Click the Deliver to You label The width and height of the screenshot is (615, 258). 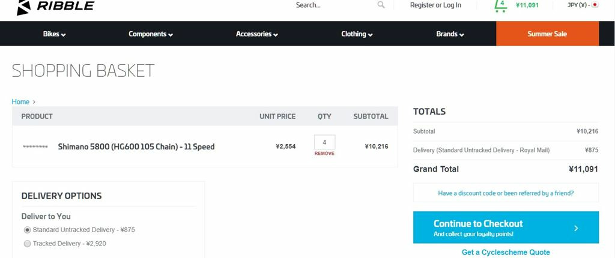(x=46, y=217)
